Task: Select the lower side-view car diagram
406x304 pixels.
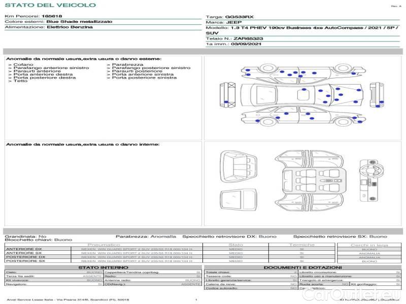Action: point(302,116)
